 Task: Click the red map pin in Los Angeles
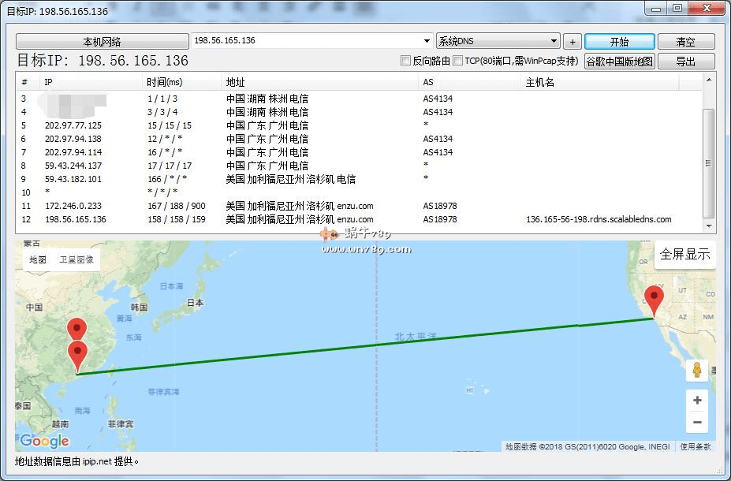[x=653, y=300]
